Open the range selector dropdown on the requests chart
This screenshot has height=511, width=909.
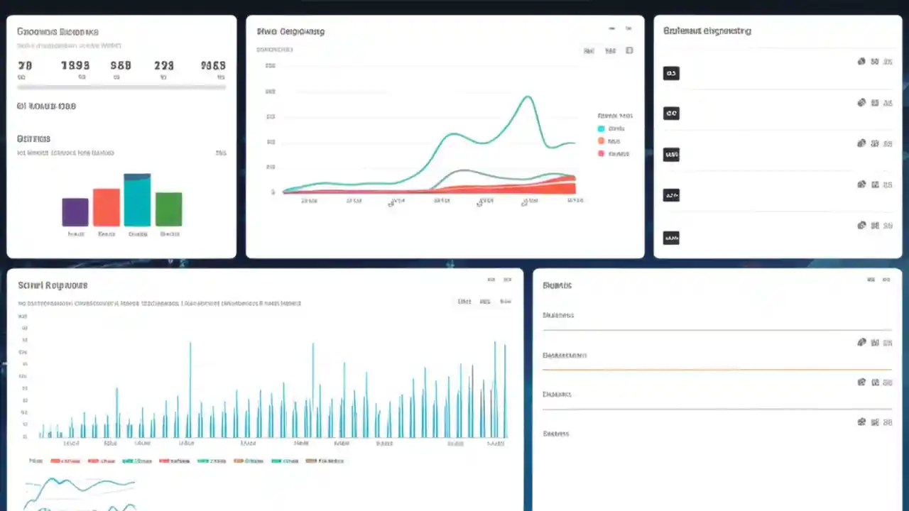[464, 301]
